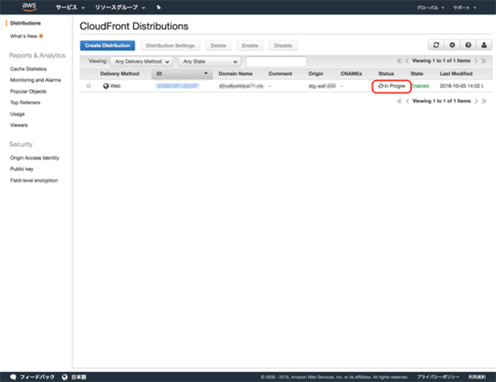Refresh the distributions list
Viewport: 496px width, 382px height.
coord(436,45)
